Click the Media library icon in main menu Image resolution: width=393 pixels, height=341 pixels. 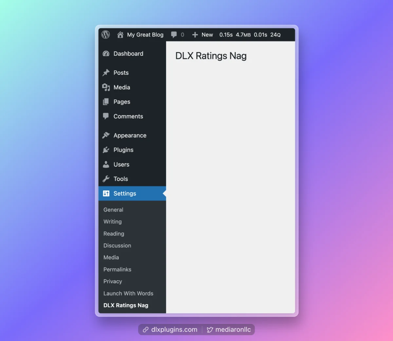(x=106, y=87)
